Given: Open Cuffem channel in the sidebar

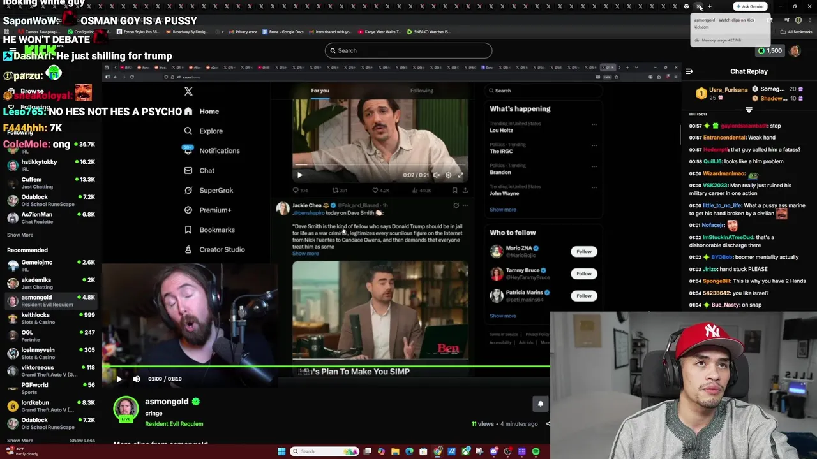Looking at the screenshot, I should [x=51, y=183].
